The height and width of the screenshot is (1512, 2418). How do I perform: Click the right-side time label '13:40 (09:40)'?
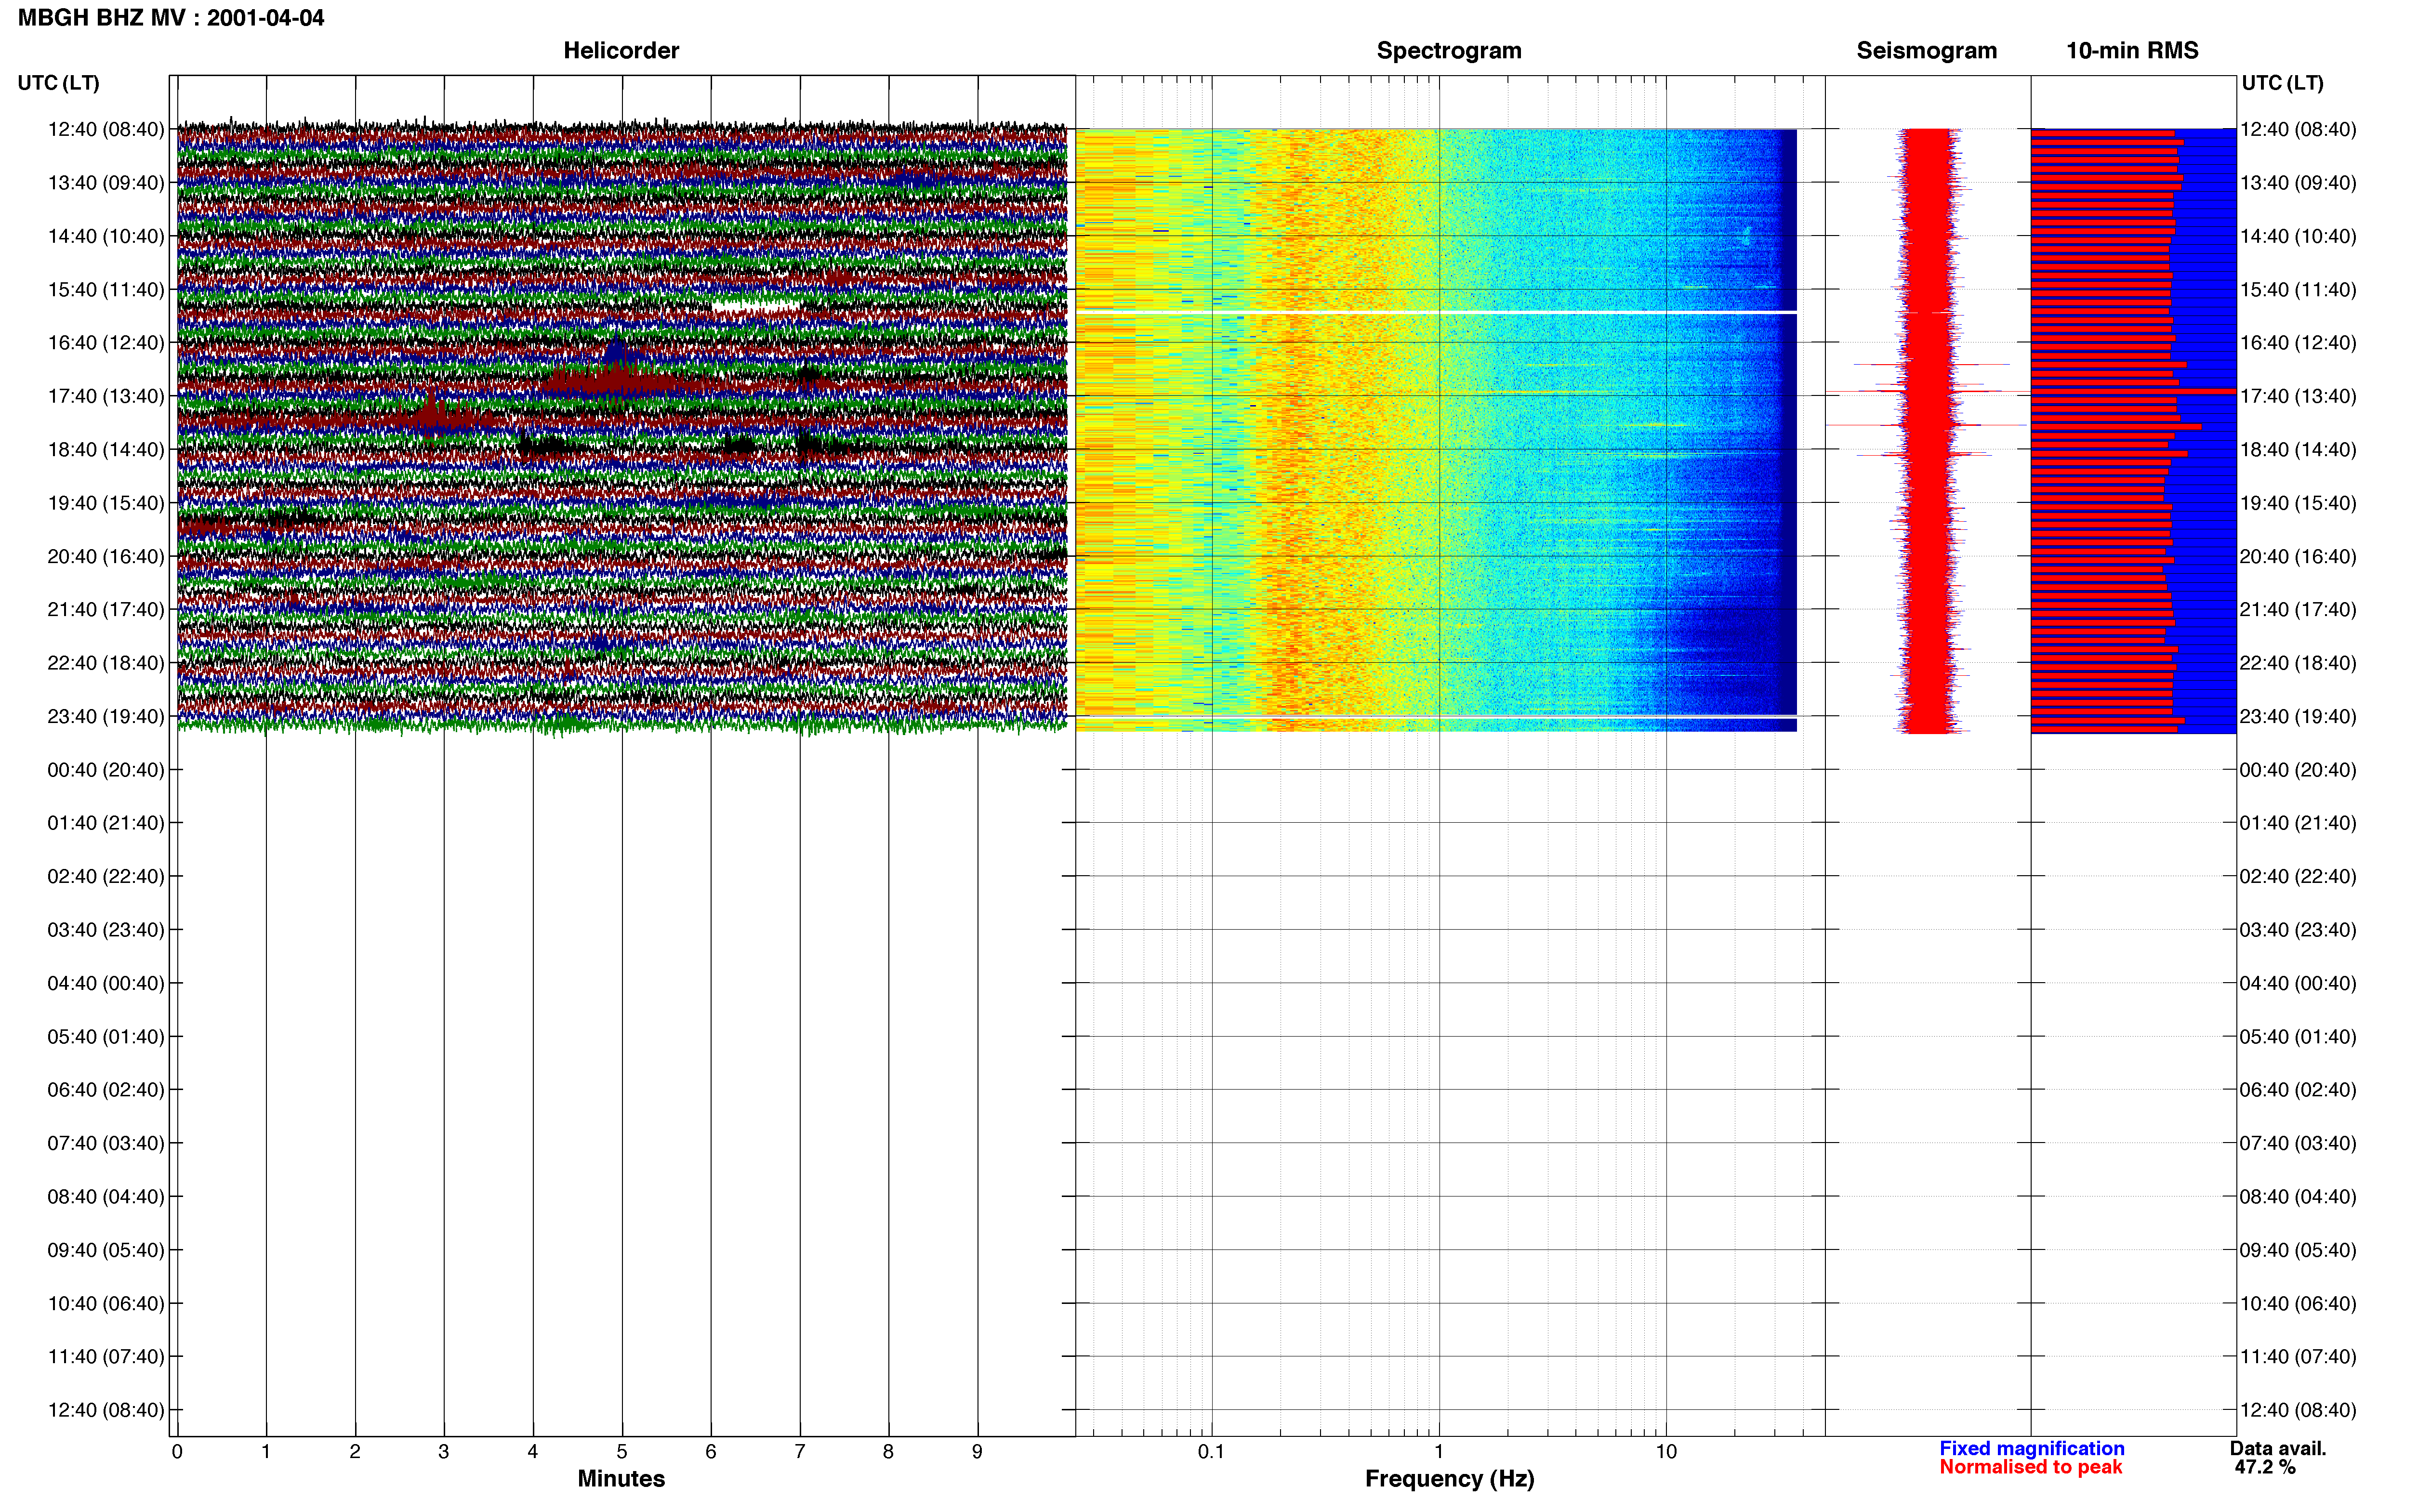(2298, 183)
